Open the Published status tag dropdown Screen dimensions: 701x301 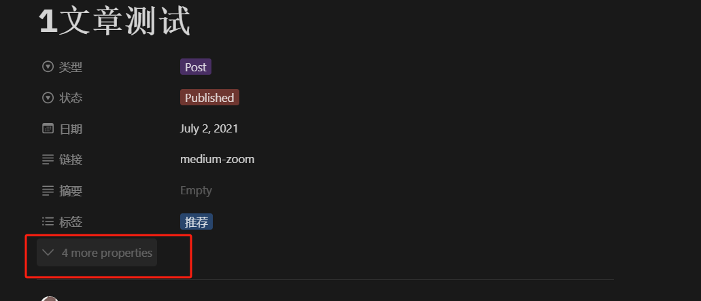click(x=209, y=98)
